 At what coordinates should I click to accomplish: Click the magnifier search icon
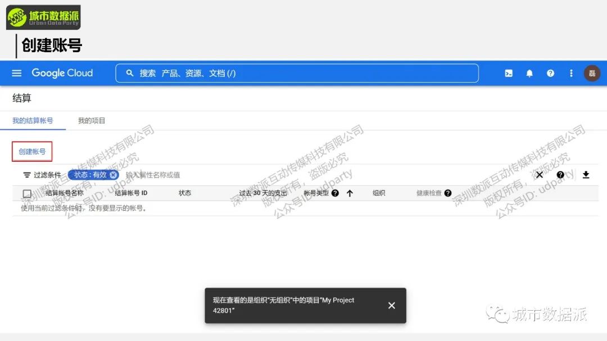tap(130, 73)
